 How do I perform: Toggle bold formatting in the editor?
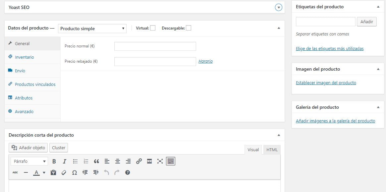[54, 161]
